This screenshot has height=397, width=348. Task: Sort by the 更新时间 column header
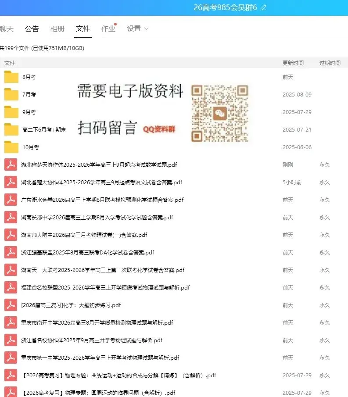coord(293,63)
